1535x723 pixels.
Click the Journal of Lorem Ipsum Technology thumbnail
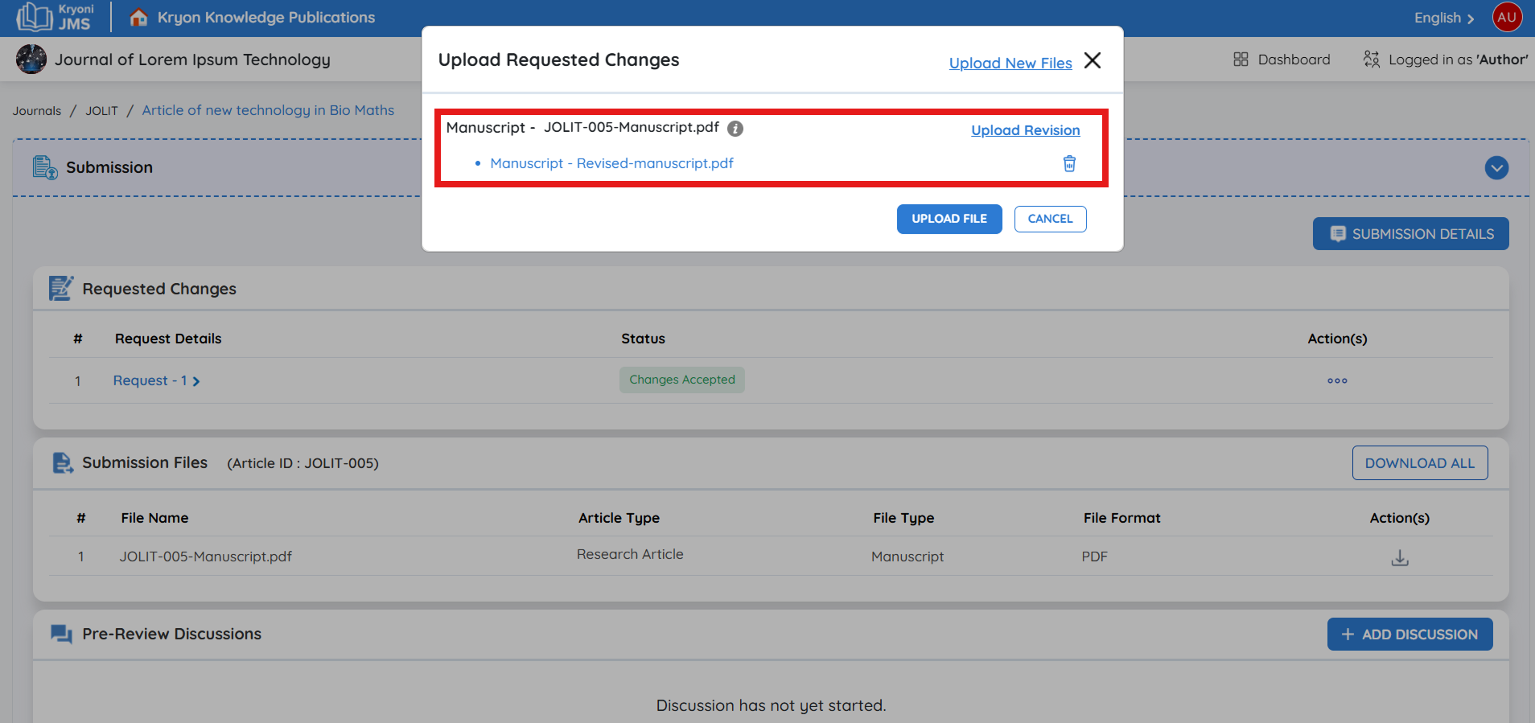pyautogui.click(x=31, y=60)
